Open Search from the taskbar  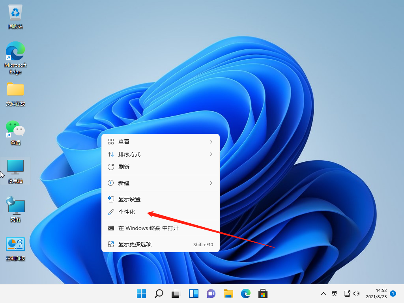(159, 294)
